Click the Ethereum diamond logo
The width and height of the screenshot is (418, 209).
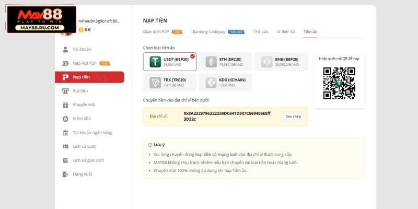(211, 62)
